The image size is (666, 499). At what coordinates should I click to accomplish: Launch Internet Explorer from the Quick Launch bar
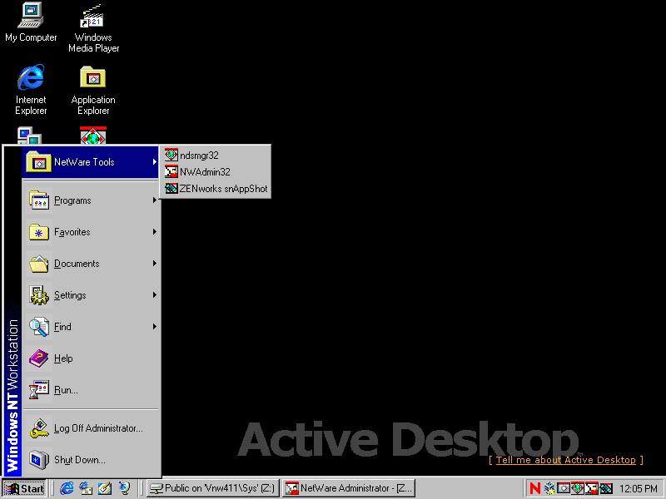point(67,488)
